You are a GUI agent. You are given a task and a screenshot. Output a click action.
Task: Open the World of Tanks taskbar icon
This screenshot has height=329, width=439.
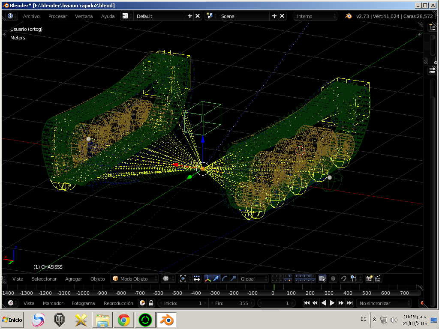coord(60,320)
